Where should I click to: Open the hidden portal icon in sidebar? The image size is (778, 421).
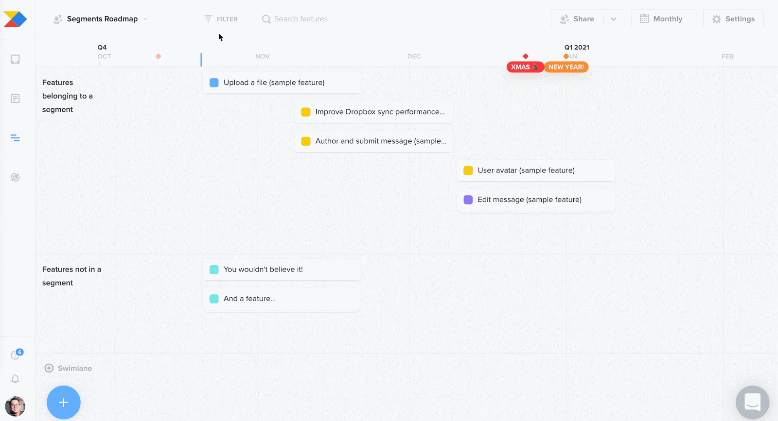(x=15, y=177)
